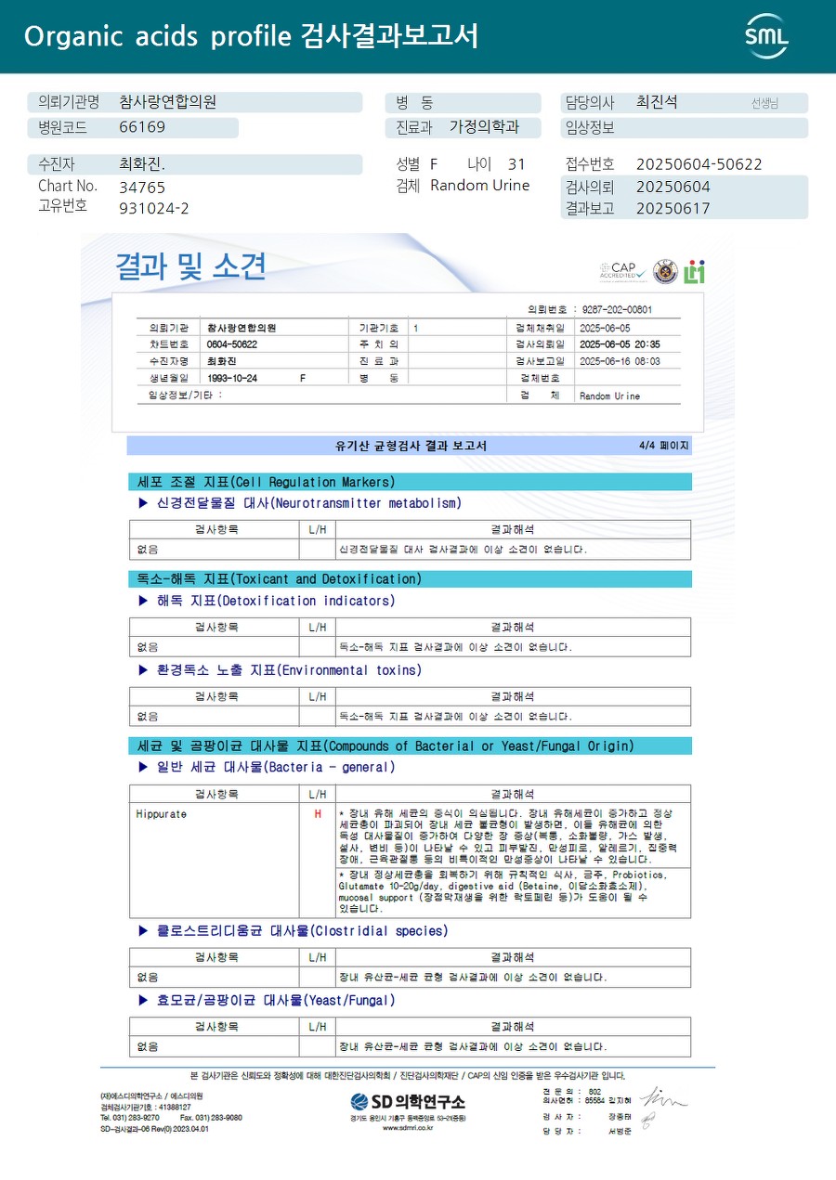Click the round certification seal emblem
Image resolution: width=836 pixels, height=1180 pixels.
pos(665,271)
